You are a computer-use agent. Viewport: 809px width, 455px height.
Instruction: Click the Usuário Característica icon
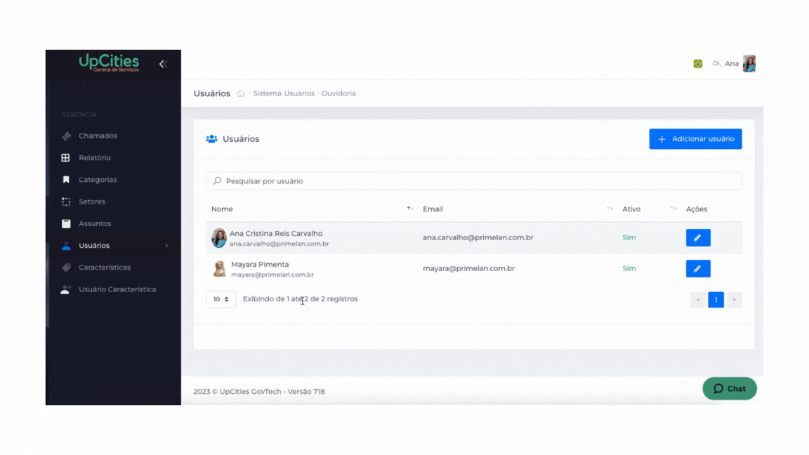click(x=65, y=289)
